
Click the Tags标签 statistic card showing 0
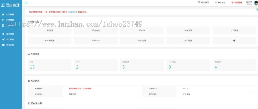(x=188, y=65)
